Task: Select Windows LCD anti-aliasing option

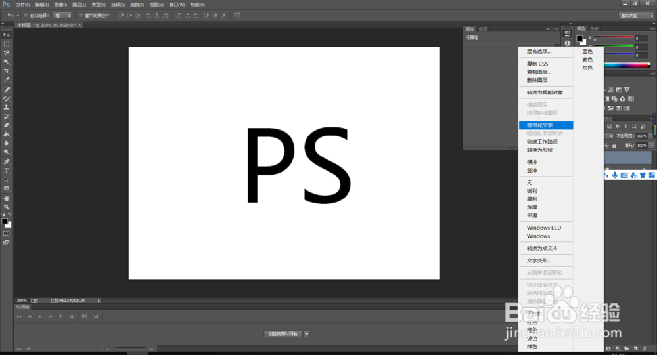Action: [x=546, y=228]
